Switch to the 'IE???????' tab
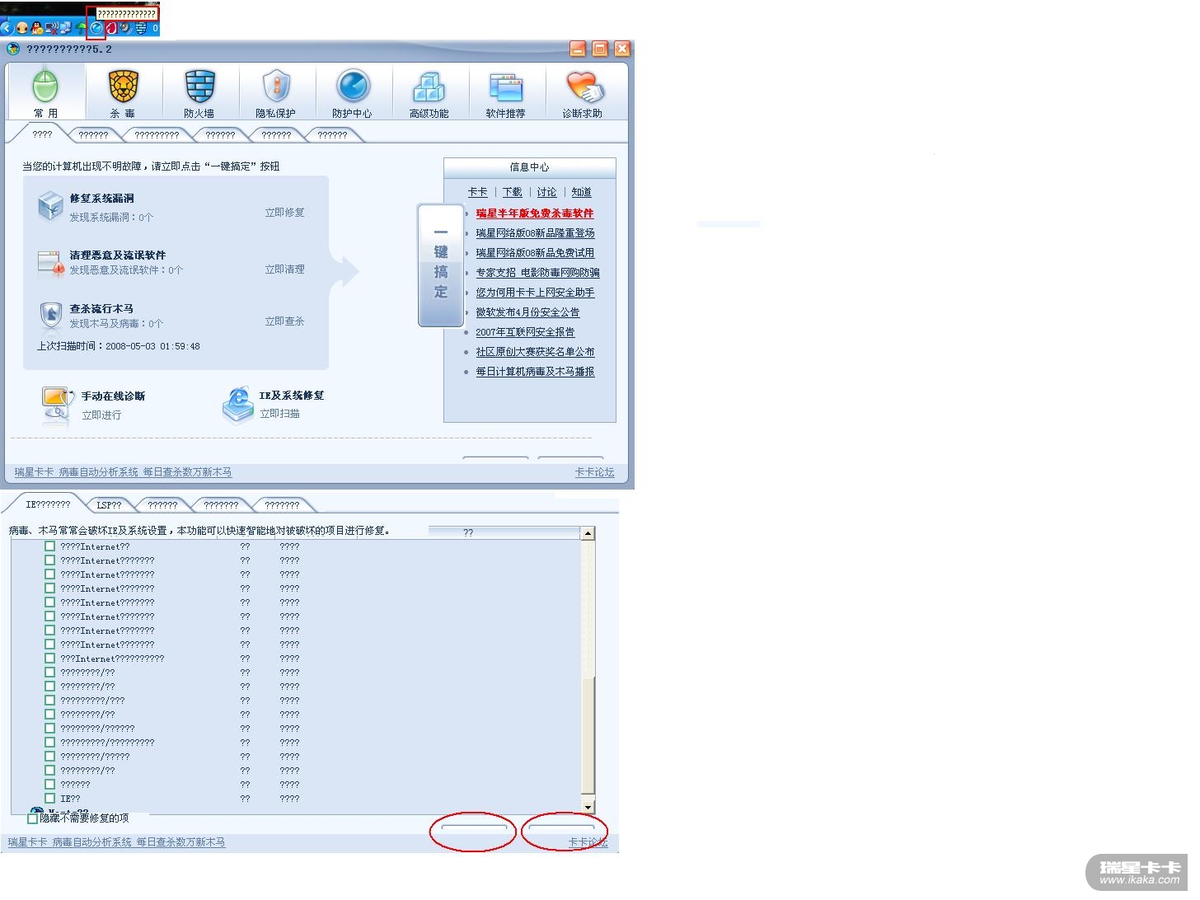The image size is (1200, 900). click(48, 504)
